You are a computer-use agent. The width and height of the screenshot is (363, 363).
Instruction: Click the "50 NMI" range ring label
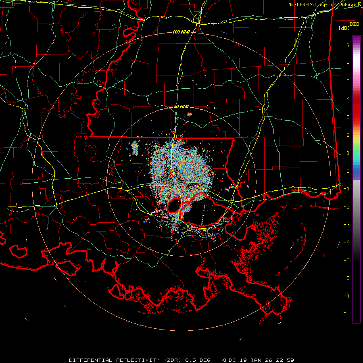[181, 106]
